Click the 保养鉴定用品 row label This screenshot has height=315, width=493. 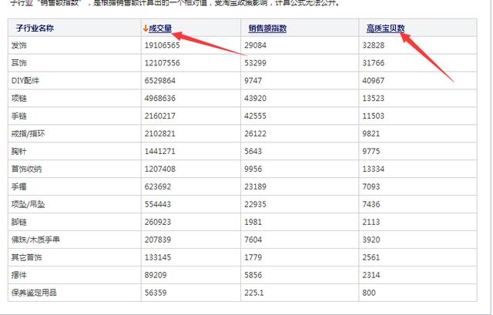coord(35,292)
